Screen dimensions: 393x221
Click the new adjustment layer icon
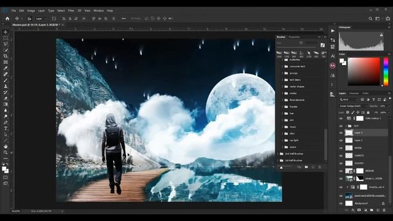(x=365, y=210)
